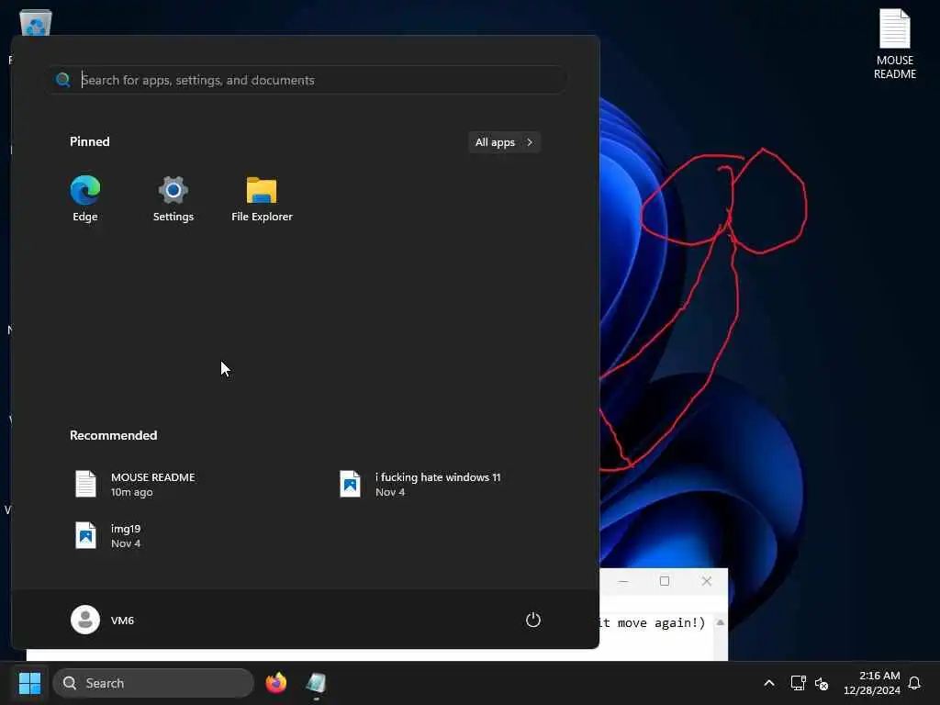Open the notifications bell icon
Image resolution: width=940 pixels, height=705 pixels.
914,683
